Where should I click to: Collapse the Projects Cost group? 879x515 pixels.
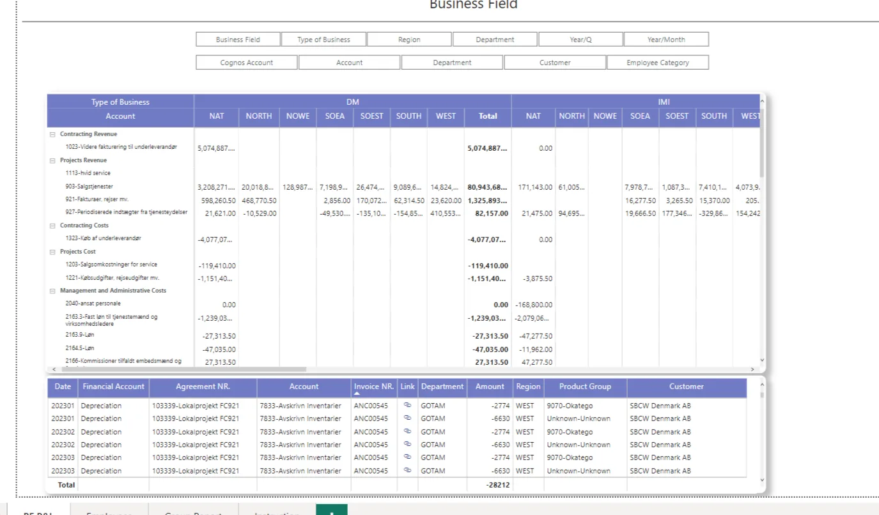click(52, 252)
